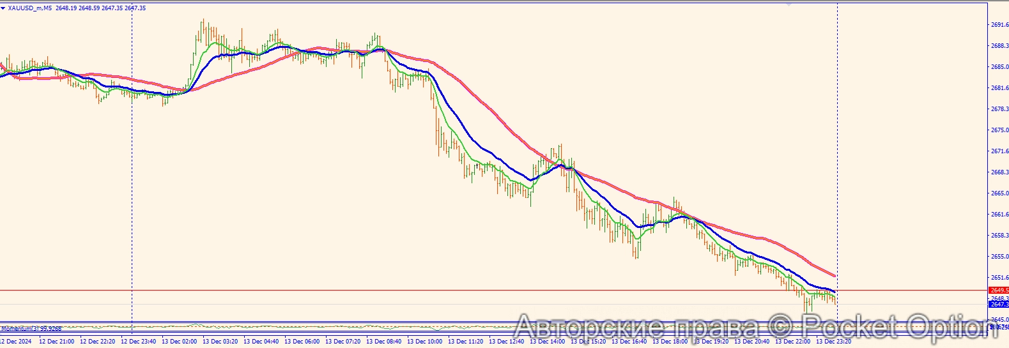Click the XAUUSD_m,M5 symbol label
Image resolution: width=1009 pixels, height=348 pixels.
(30, 8)
